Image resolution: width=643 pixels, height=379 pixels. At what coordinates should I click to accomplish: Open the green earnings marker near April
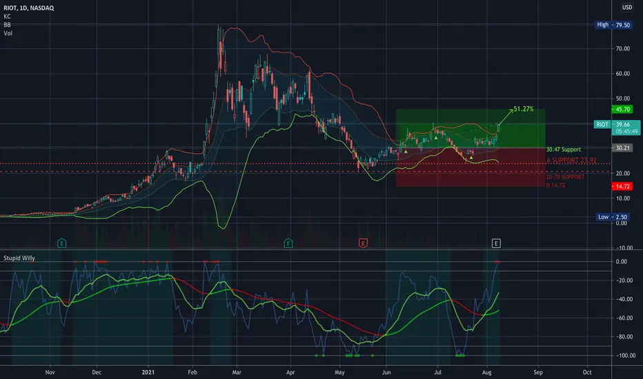[288, 243]
